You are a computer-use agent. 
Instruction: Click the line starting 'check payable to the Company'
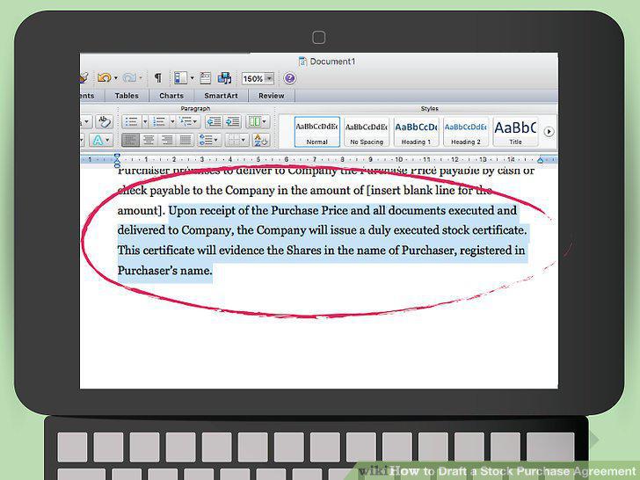tap(304, 191)
